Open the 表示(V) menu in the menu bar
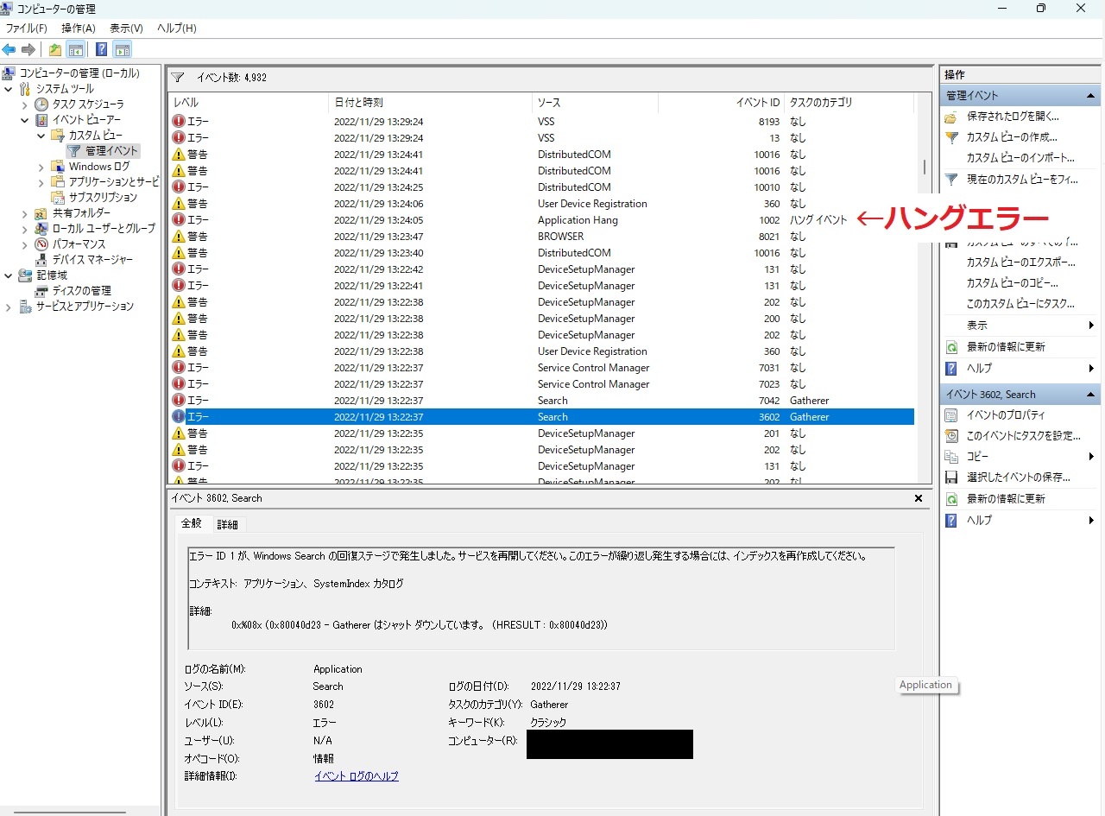Screen dimensions: 1105x816 click(x=126, y=28)
